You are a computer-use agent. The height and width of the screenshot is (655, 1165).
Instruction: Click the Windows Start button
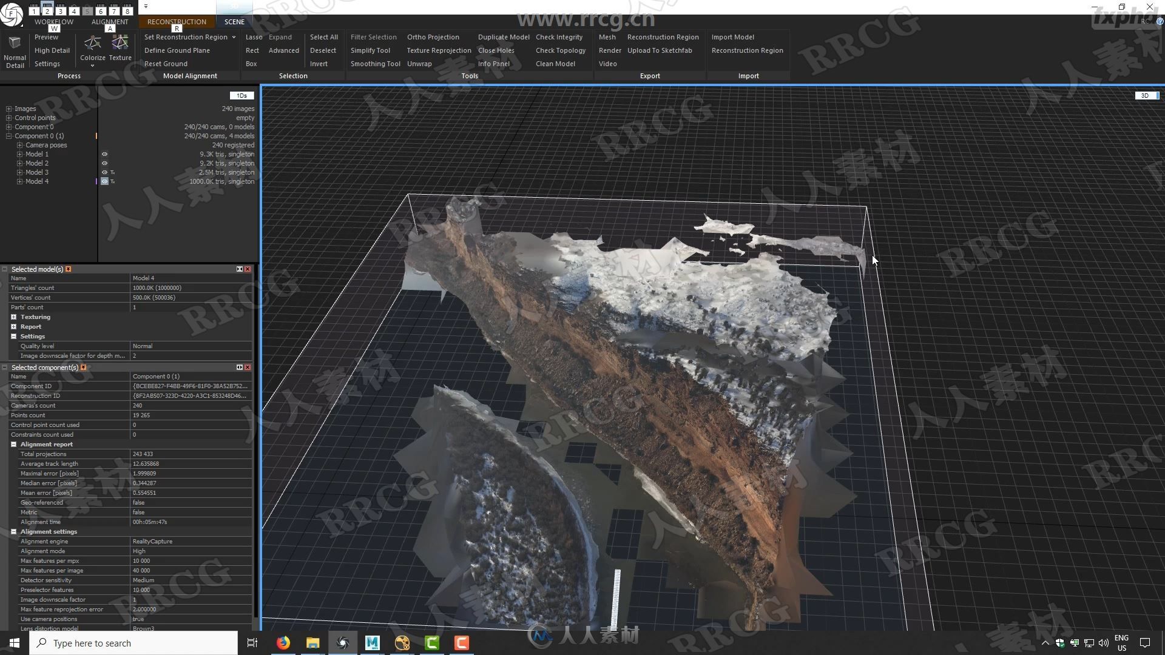[15, 643]
